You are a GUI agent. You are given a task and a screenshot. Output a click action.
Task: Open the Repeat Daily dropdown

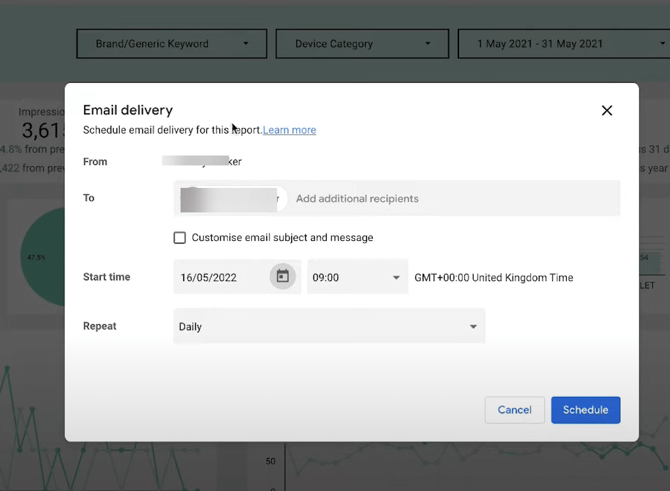coord(329,326)
